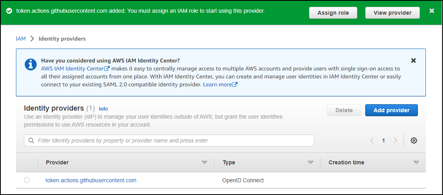Sort by Provider column arrow

click(x=204, y=163)
